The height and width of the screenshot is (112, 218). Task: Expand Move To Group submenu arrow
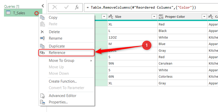point(91,61)
